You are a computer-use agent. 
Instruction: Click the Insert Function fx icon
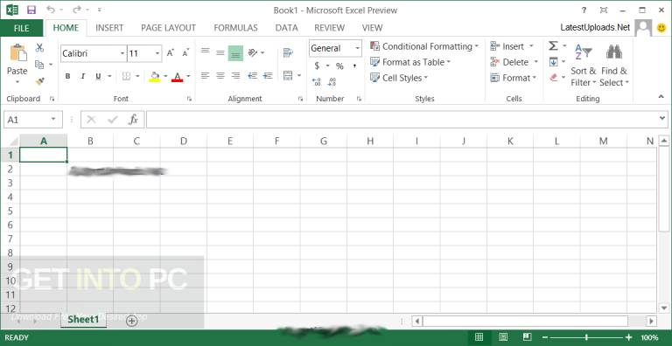[x=133, y=120]
